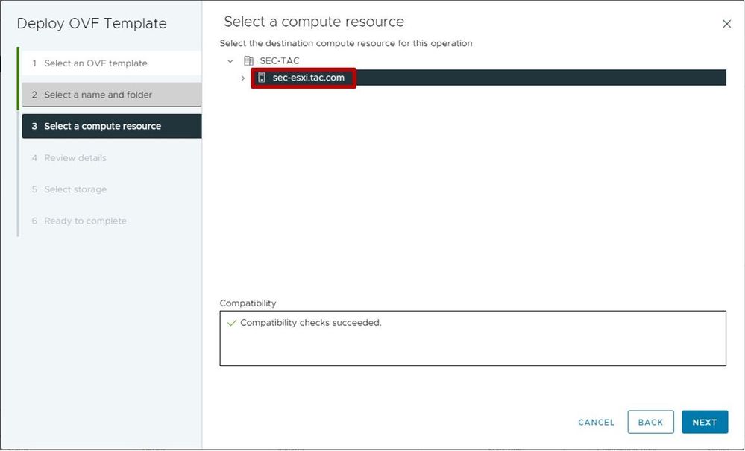Click the NEXT button
Viewport: 745px width, 451px height.
(705, 422)
